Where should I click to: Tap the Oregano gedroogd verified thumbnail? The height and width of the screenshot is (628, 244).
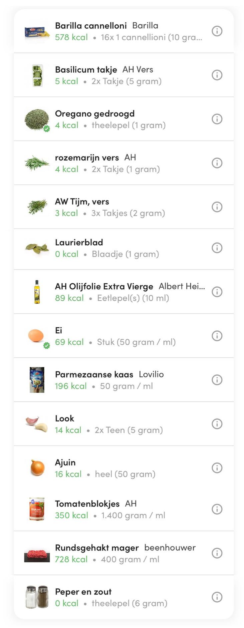[37, 119]
